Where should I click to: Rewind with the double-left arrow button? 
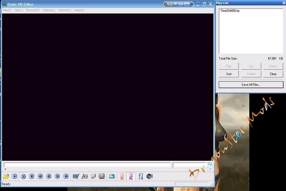[x=40, y=176]
